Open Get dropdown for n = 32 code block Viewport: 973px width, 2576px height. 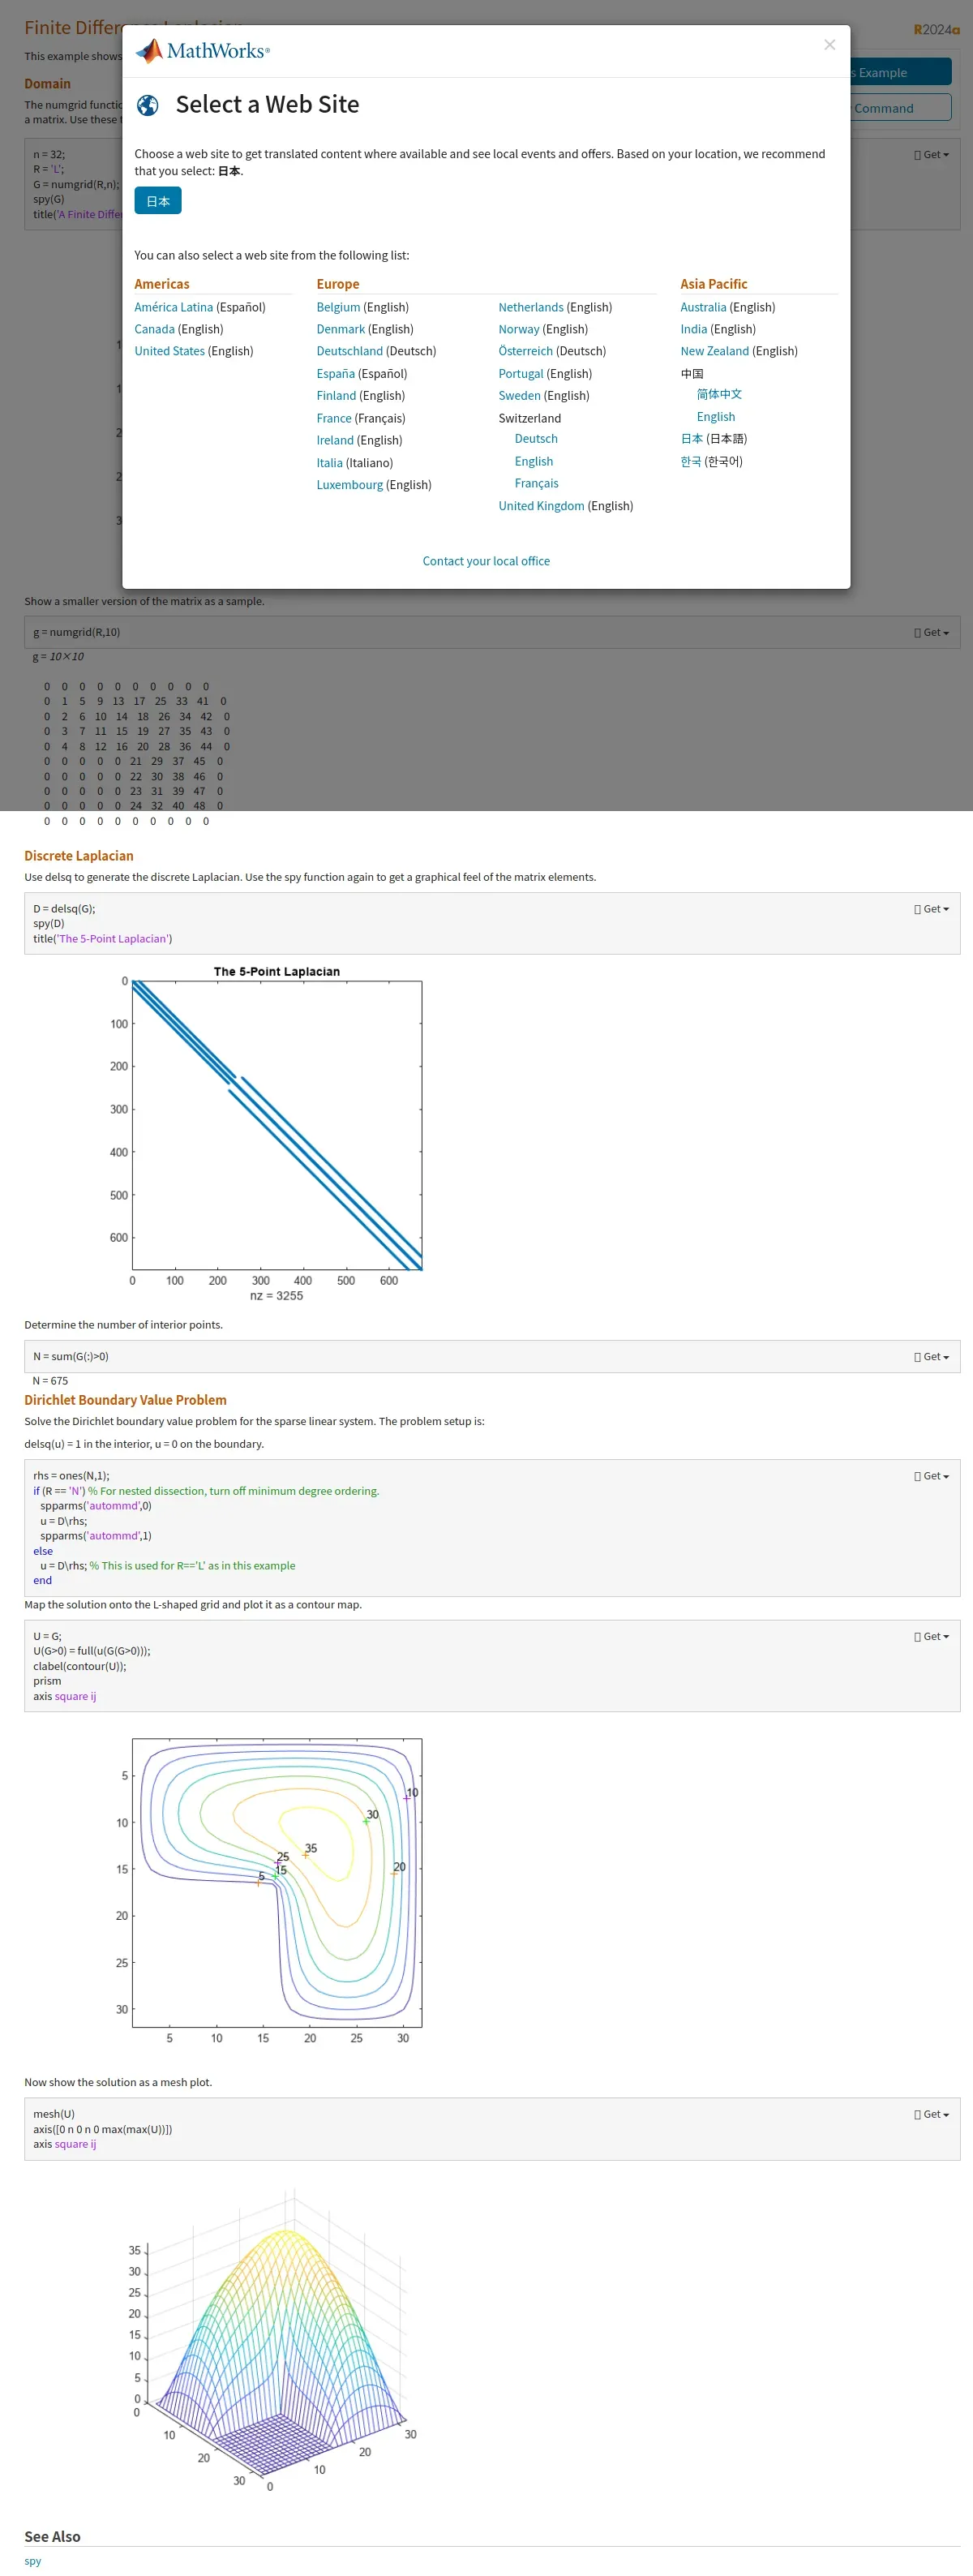pyautogui.click(x=932, y=155)
